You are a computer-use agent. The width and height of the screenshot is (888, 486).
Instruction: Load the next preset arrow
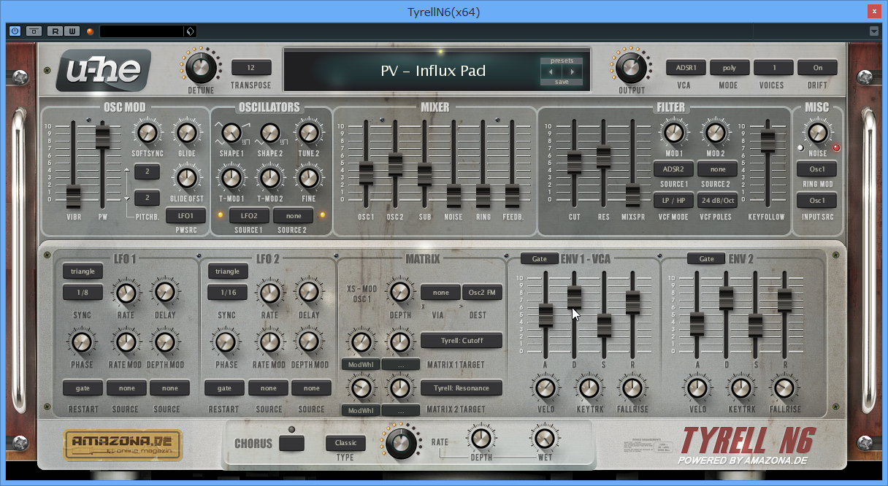573,72
